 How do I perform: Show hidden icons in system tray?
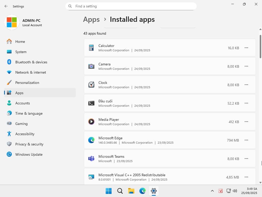(212, 191)
